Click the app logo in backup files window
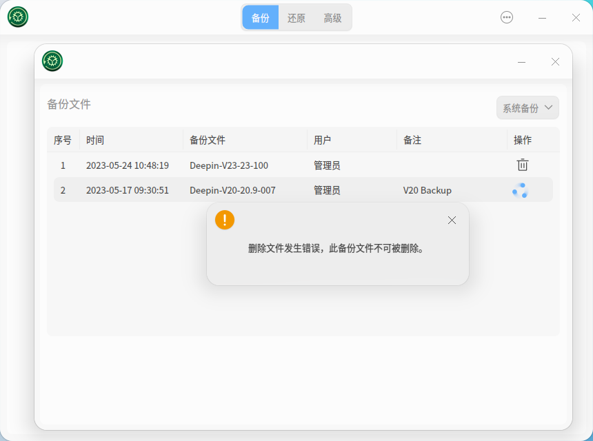 click(x=52, y=61)
